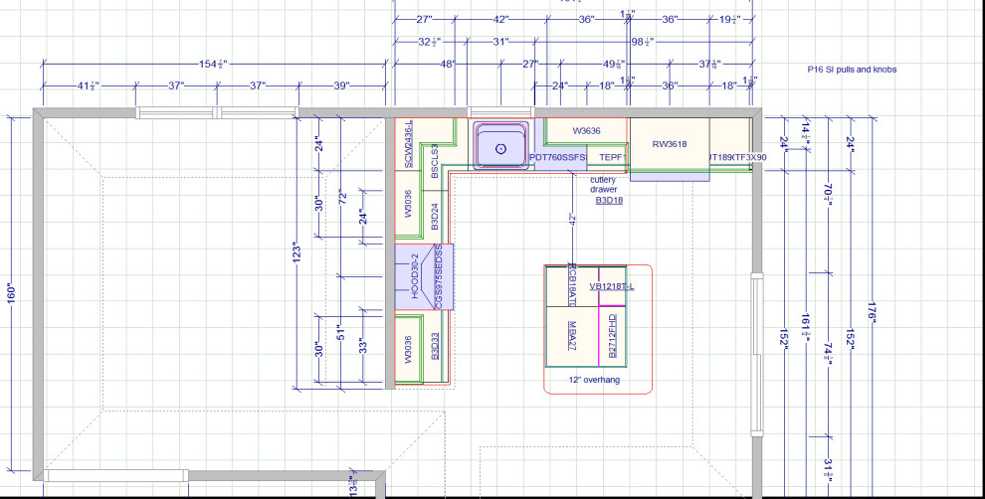The height and width of the screenshot is (499, 985).
Task: Select the B2712FHD island cabinet
Action: pos(612,336)
